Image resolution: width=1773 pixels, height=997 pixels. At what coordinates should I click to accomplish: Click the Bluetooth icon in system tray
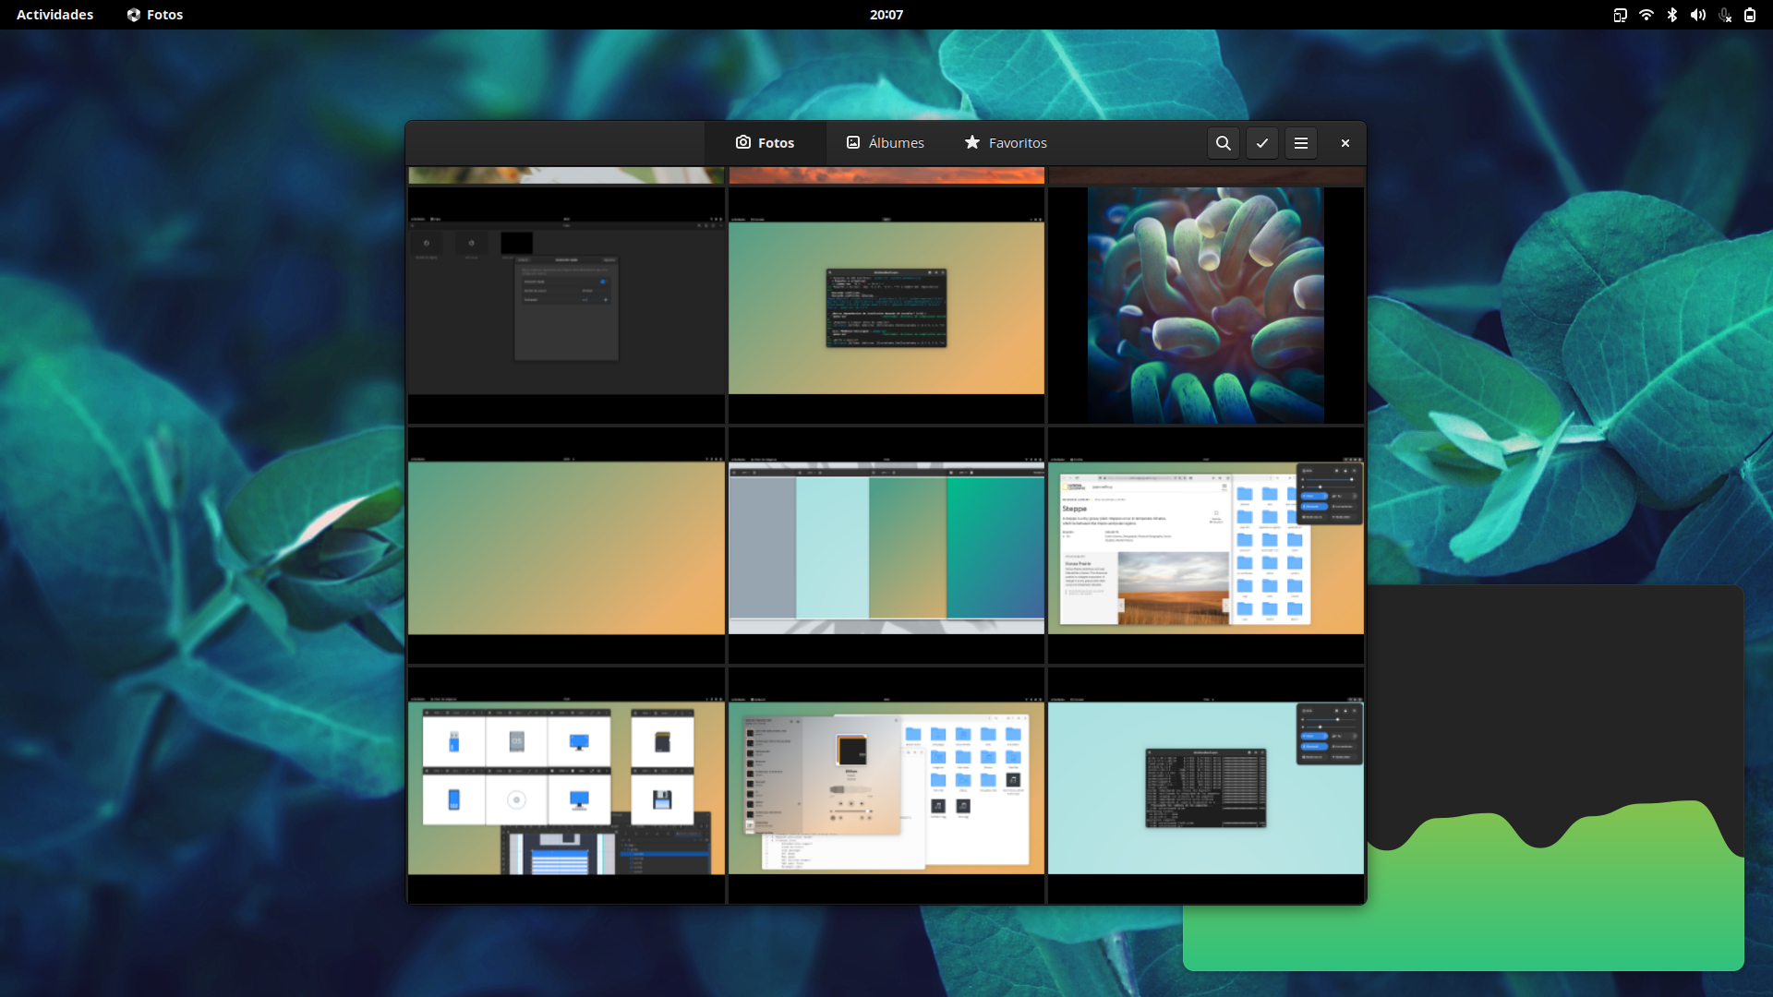[x=1671, y=15]
